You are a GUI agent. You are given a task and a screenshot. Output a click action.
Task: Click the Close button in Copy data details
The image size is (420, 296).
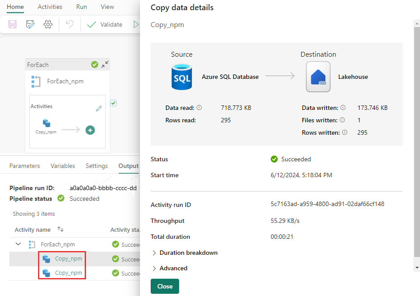pyautogui.click(x=164, y=286)
